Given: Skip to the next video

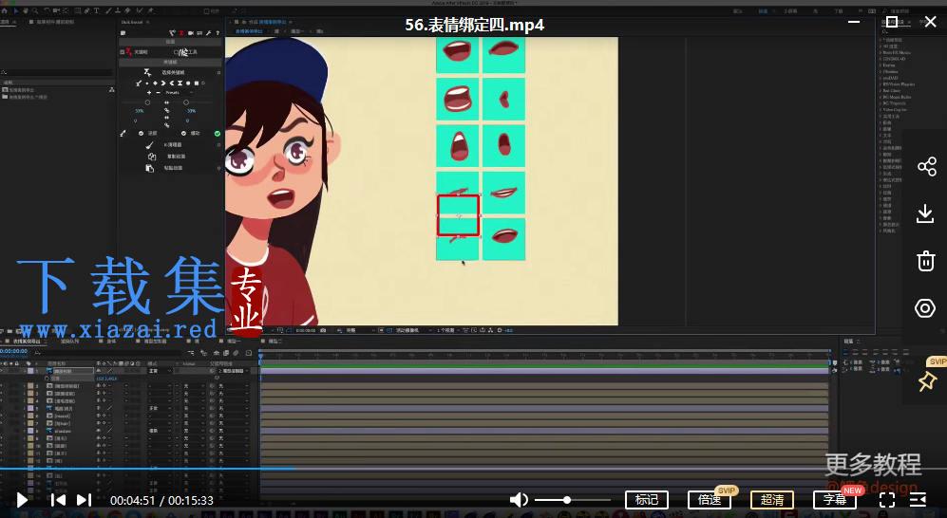Looking at the screenshot, I should pyautogui.click(x=84, y=500).
